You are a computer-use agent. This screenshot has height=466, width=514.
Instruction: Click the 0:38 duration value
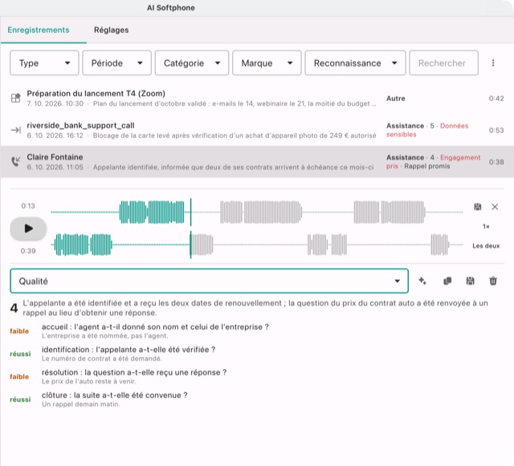click(496, 162)
